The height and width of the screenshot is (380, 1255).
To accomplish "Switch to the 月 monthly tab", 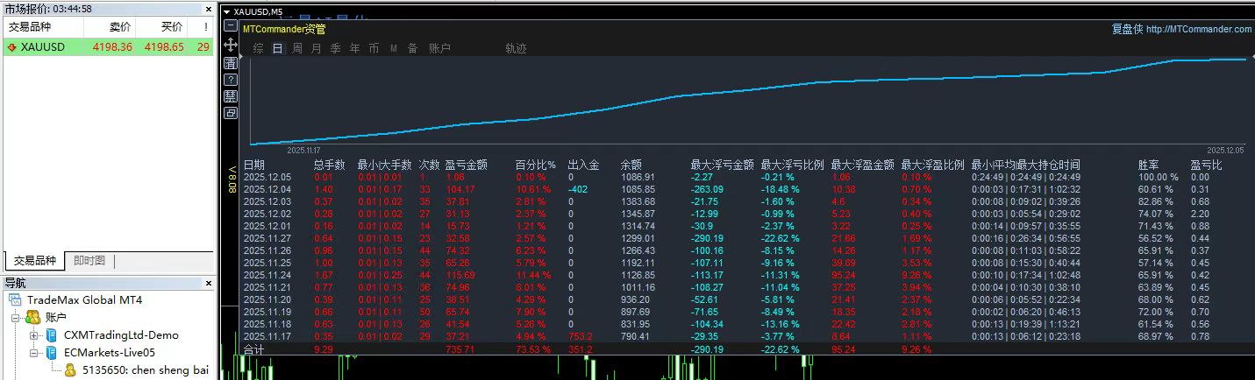I will (317, 49).
